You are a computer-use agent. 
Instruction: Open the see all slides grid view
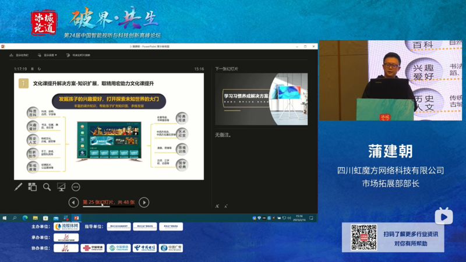33,187
